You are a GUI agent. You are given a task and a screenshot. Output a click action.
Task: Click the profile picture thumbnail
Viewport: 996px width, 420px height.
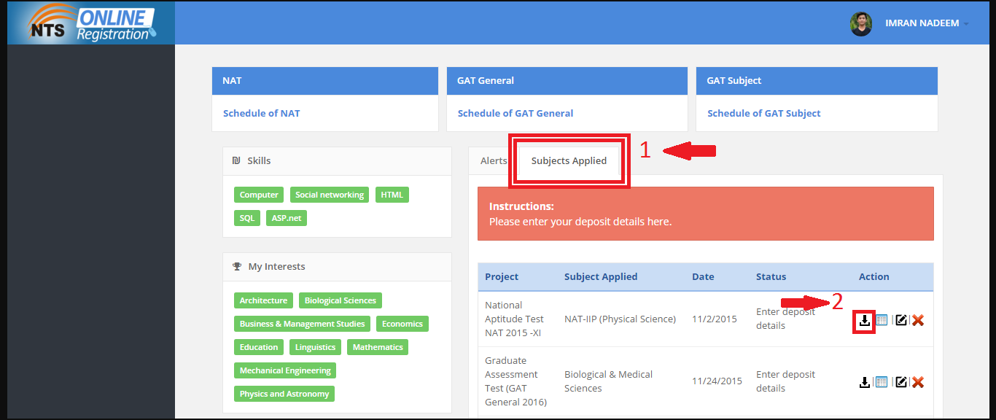861,23
